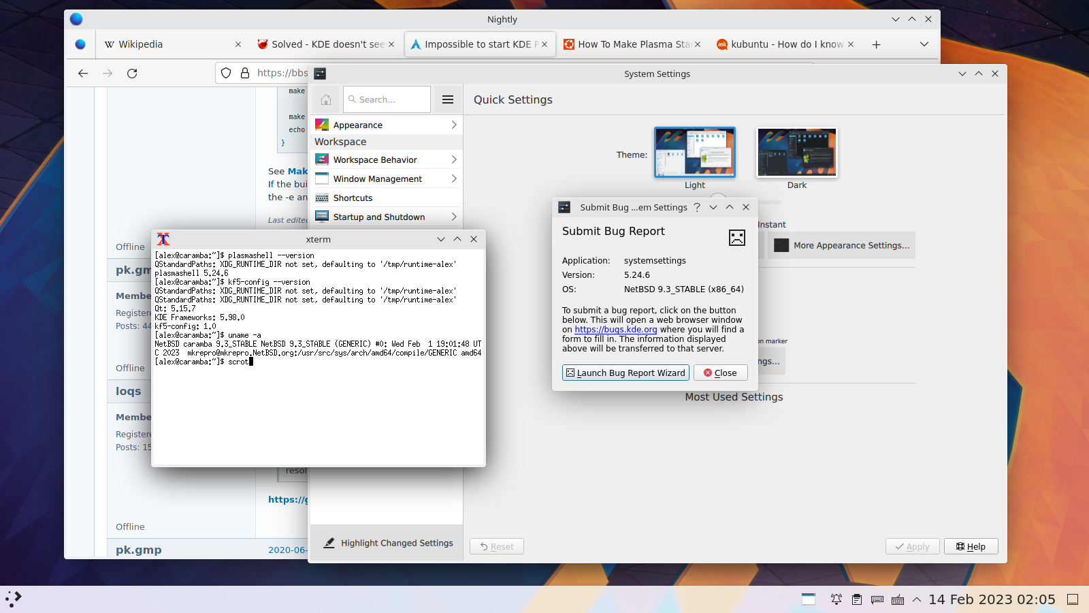Click More Appearance Settings button
1089x613 pixels.
[x=842, y=245]
